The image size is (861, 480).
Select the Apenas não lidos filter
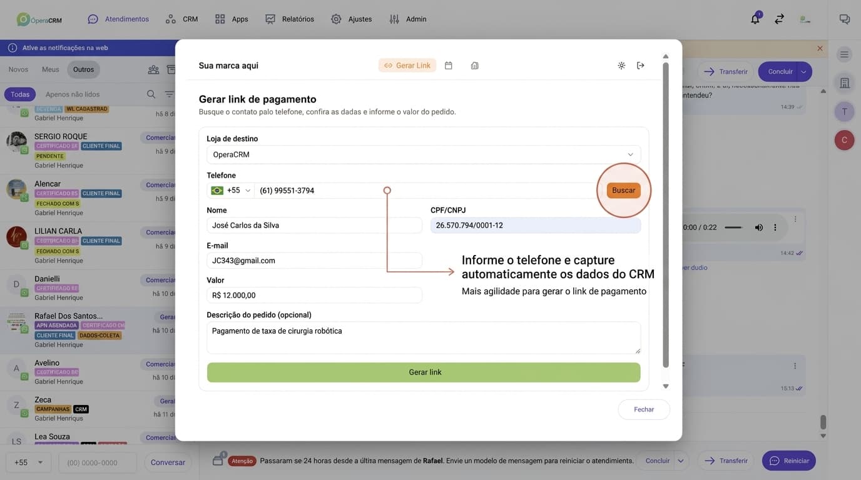[x=73, y=94]
